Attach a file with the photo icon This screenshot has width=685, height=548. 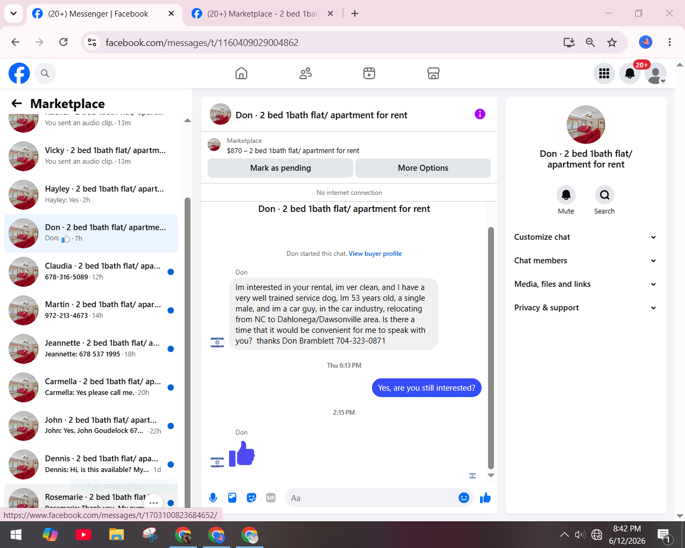[232, 498]
